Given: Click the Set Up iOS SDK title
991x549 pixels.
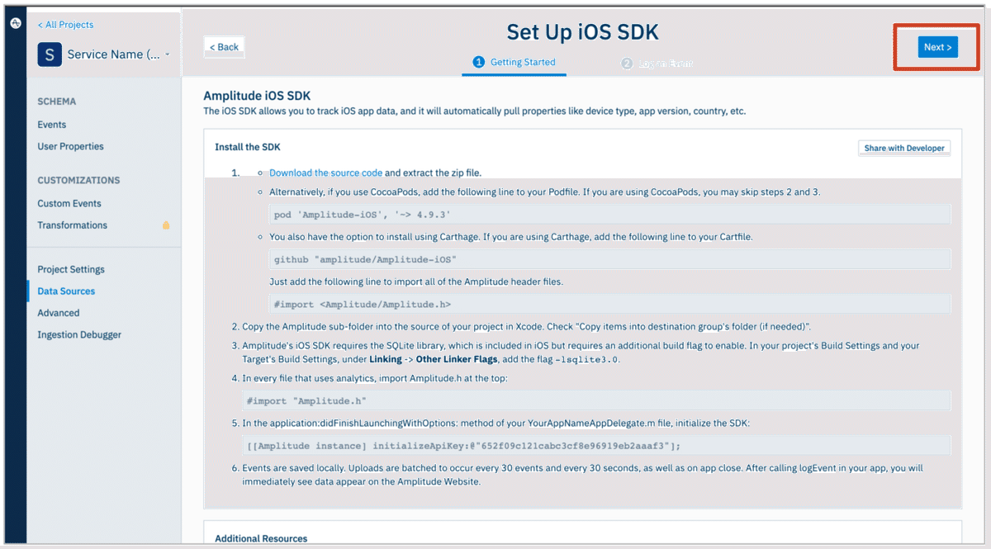Looking at the screenshot, I should tap(582, 32).
